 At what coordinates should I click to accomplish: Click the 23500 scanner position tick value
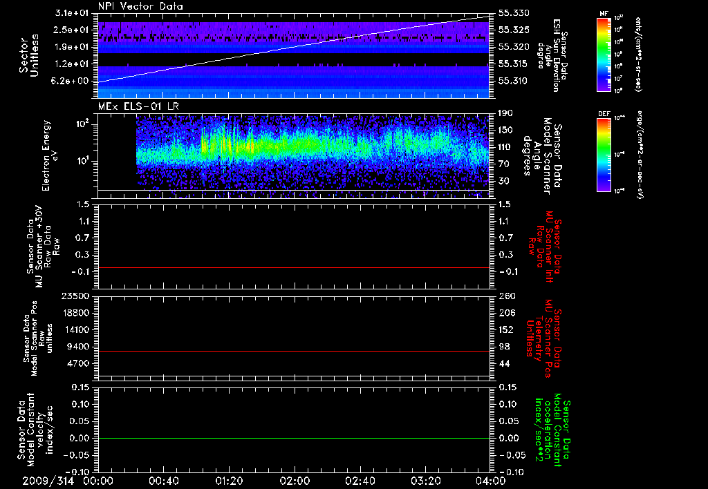point(75,296)
